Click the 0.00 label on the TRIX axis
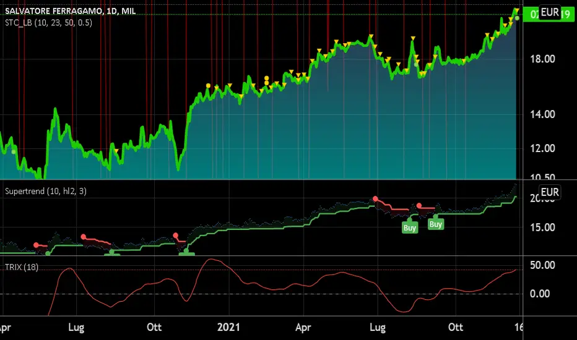 [x=540, y=294]
